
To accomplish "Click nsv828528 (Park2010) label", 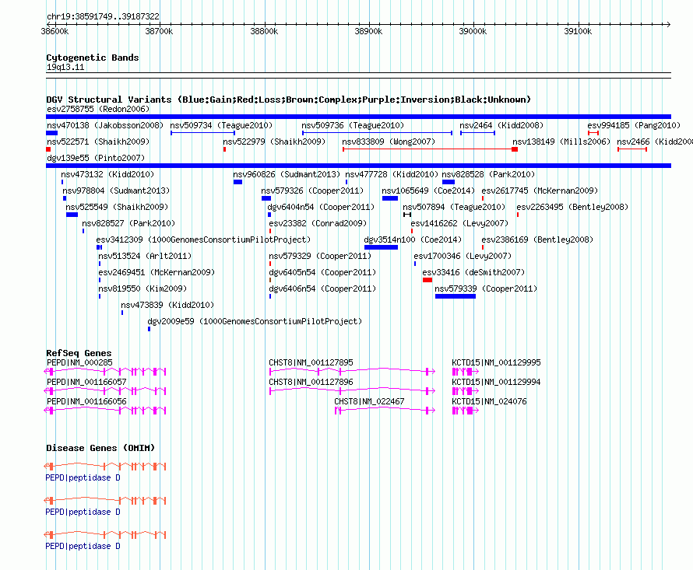I will point(488,174).
